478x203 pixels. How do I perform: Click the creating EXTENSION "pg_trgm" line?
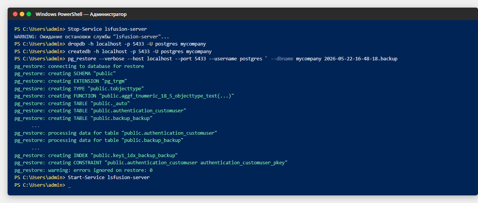pyautogui.click(x=71, y=81)
